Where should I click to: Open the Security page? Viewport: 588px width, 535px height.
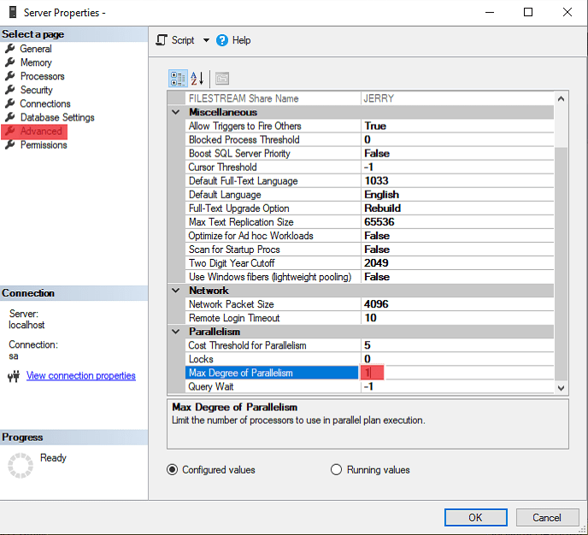pyautogui.click(x=37, y=90)
